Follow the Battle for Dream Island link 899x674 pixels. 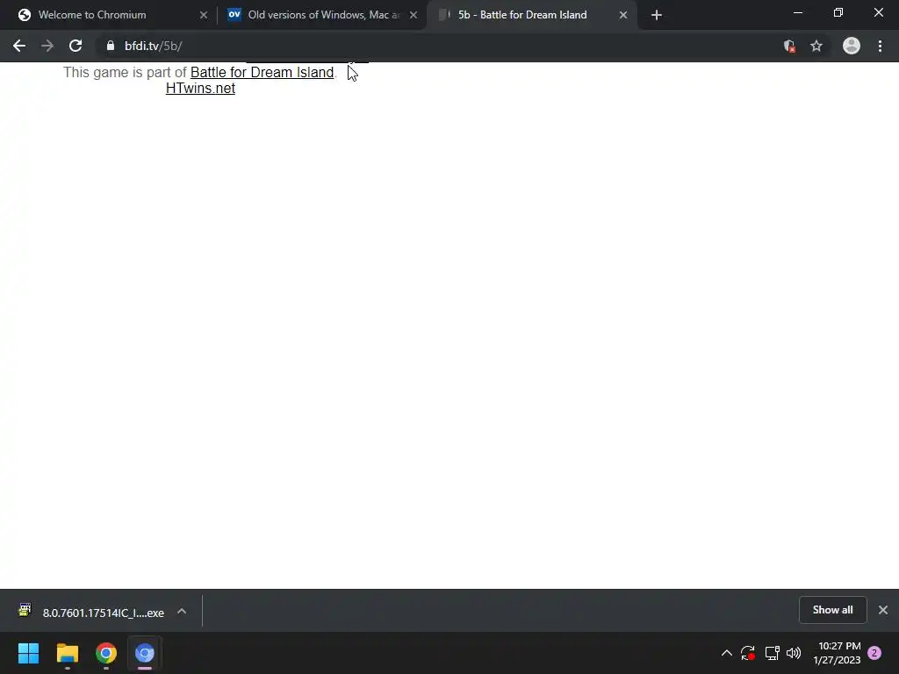[262, 72]
